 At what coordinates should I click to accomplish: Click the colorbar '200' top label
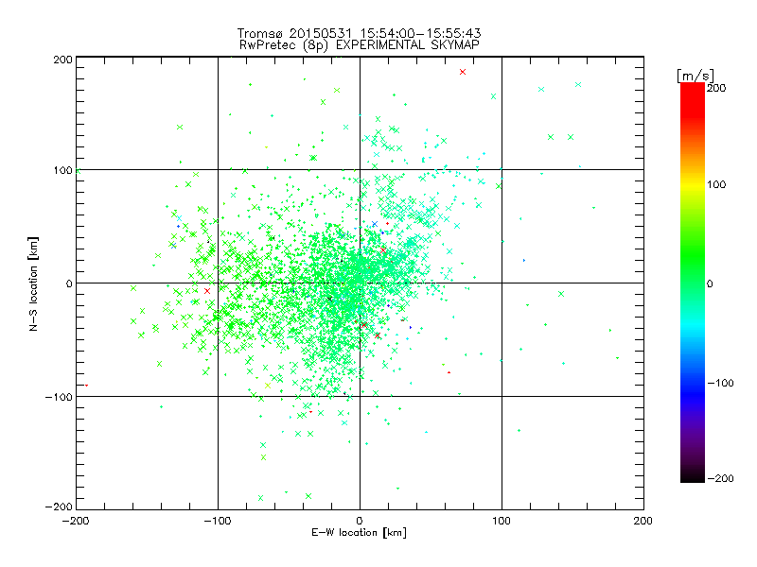716,88
